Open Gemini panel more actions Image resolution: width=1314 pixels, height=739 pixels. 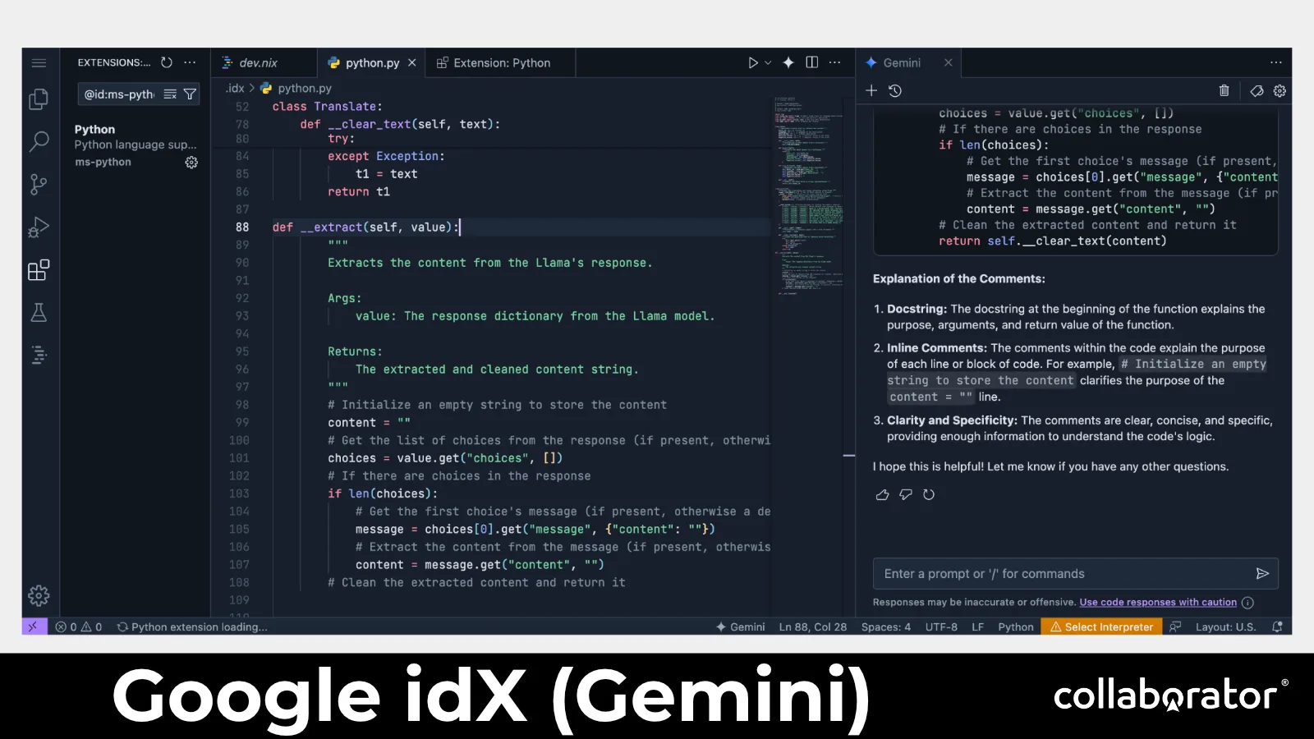coord(1275,62)
